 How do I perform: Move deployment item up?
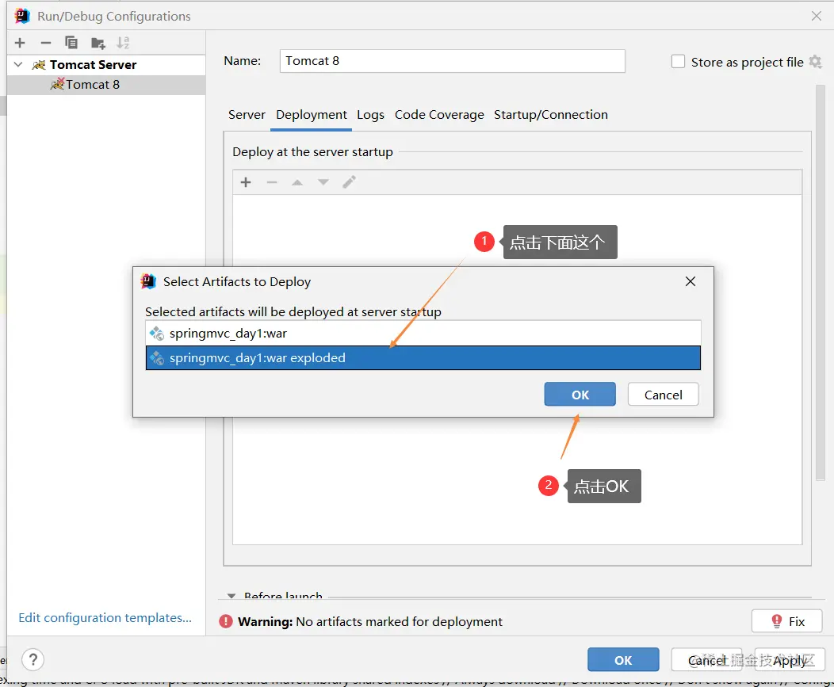coord(297,182)
